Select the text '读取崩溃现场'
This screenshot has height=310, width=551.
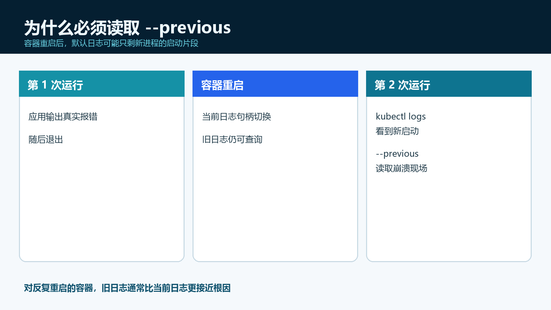[402, 168]
